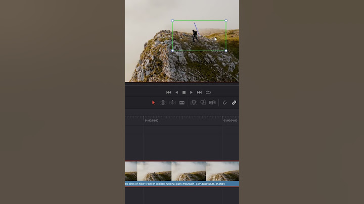Click the hiker figure in the viewer
Screen dimensions: 364x204
195,36
